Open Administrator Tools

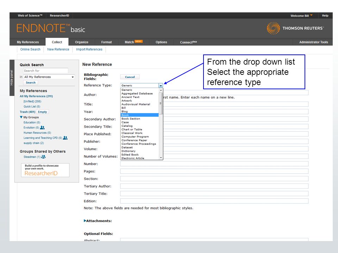tap(313, 42)
